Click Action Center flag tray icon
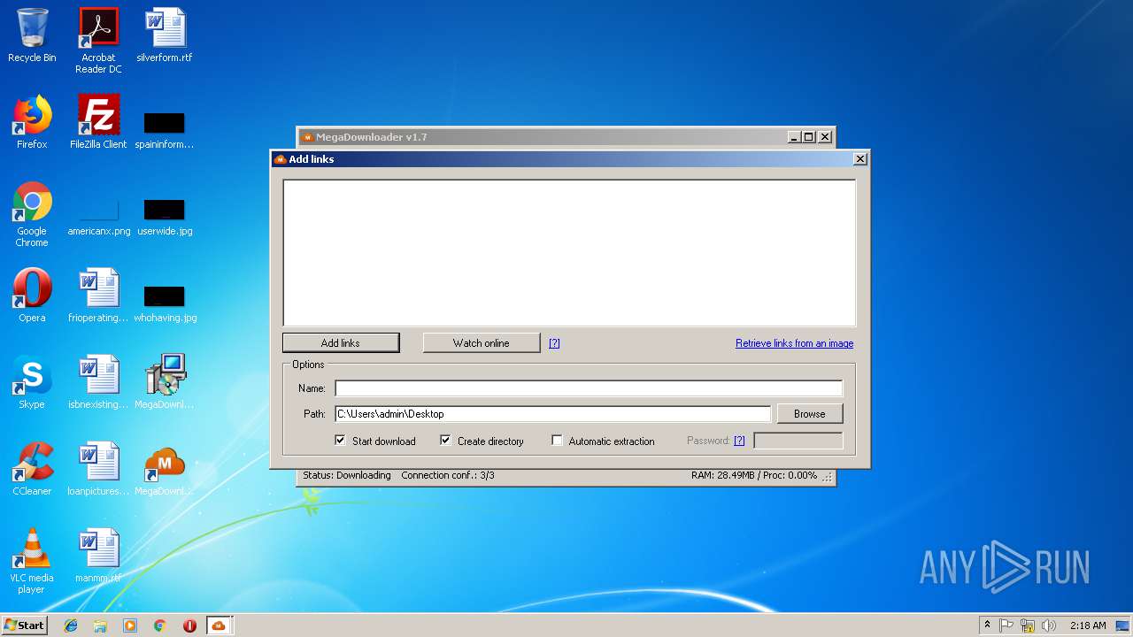 [x=1006, y=625]
